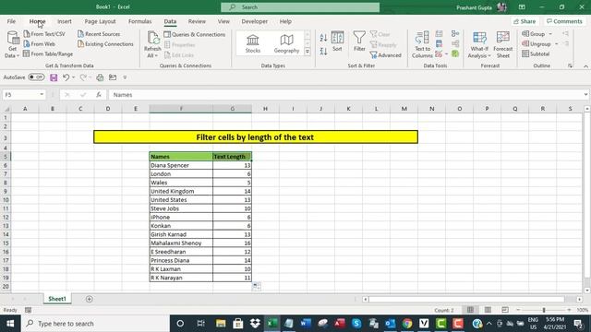Open the Comments pane
The image size is (591, 332).
564,21
